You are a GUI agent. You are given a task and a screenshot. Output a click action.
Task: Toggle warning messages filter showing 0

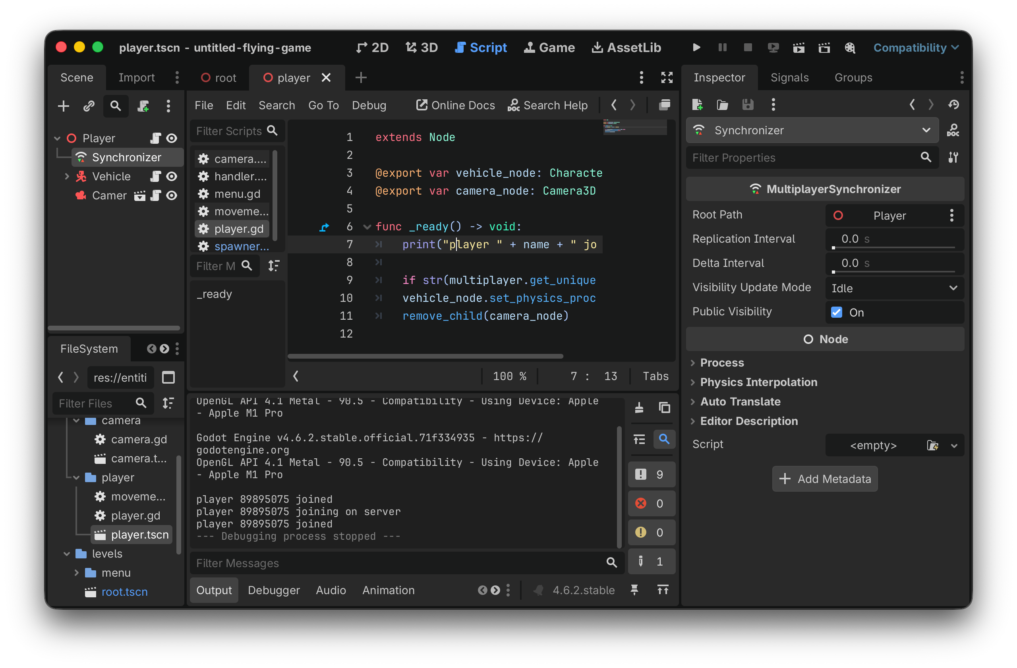tap(652, 532)
